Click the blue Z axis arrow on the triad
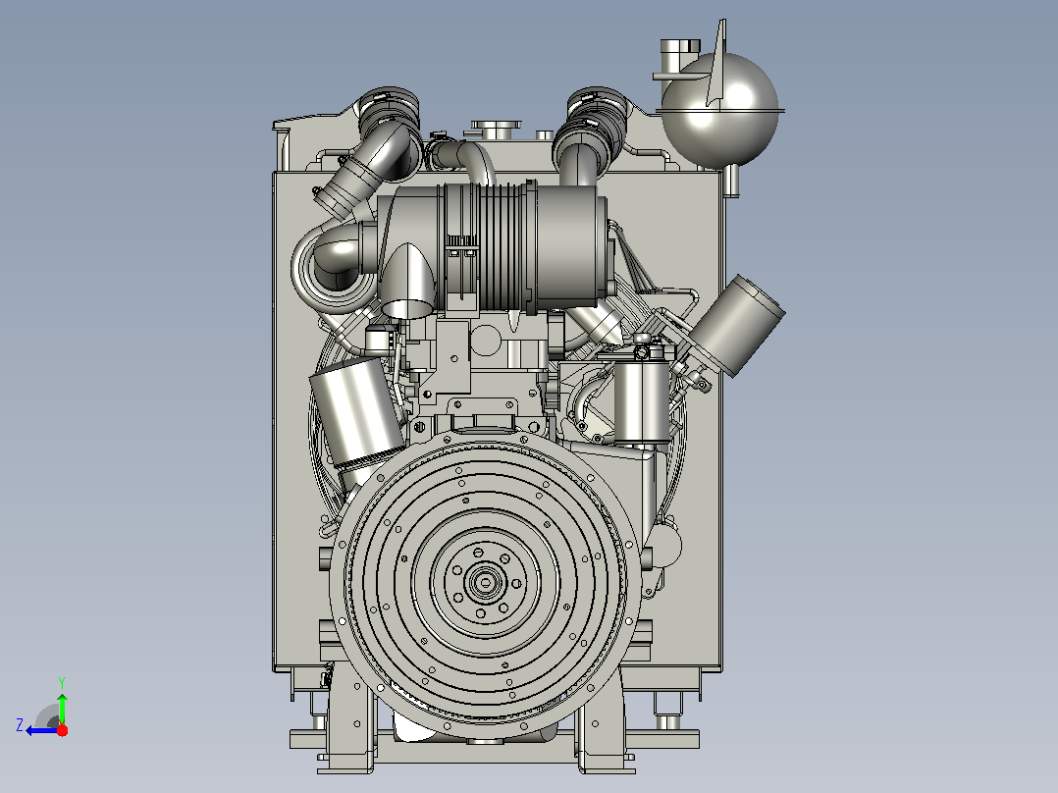The image size is (1058, 793). point(42,730)
